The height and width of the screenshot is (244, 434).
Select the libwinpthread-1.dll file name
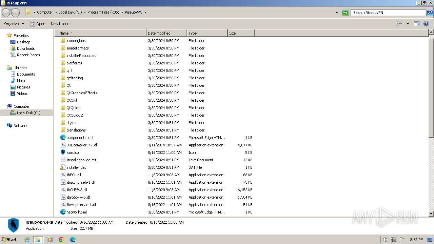[81, 205]
